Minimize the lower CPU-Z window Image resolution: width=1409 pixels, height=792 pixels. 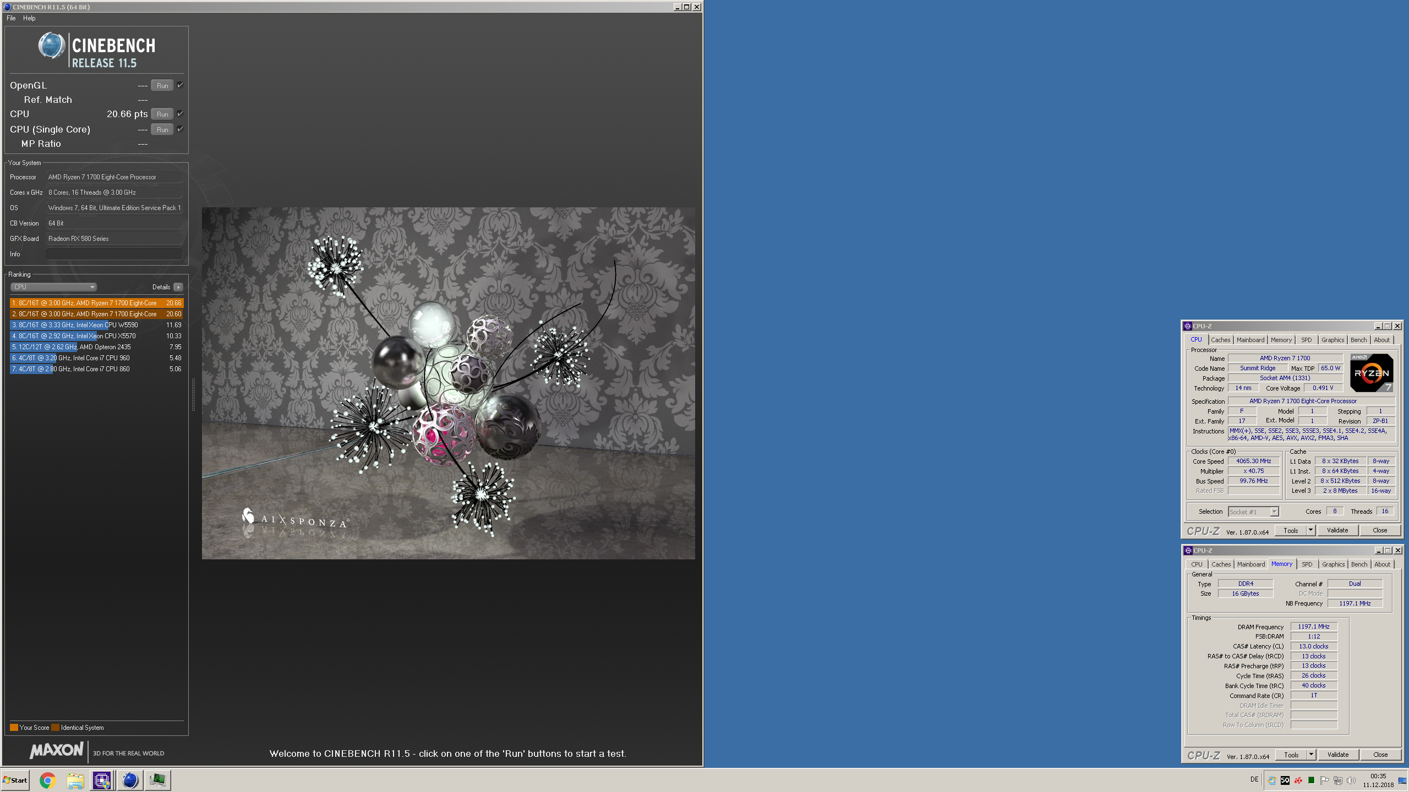(1378, 551)
